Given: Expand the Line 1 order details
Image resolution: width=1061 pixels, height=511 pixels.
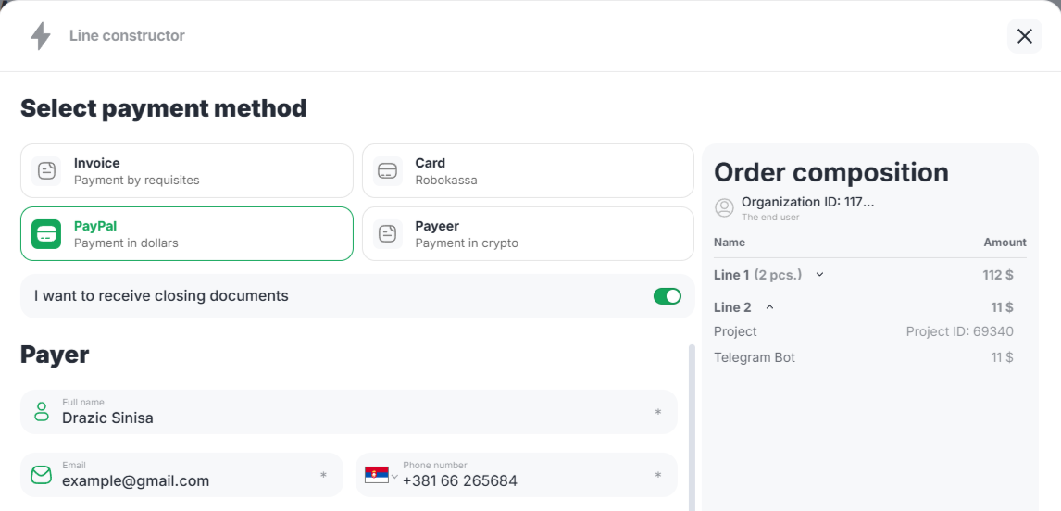Looking at the screenshot, I should click(x=819, y=275).
